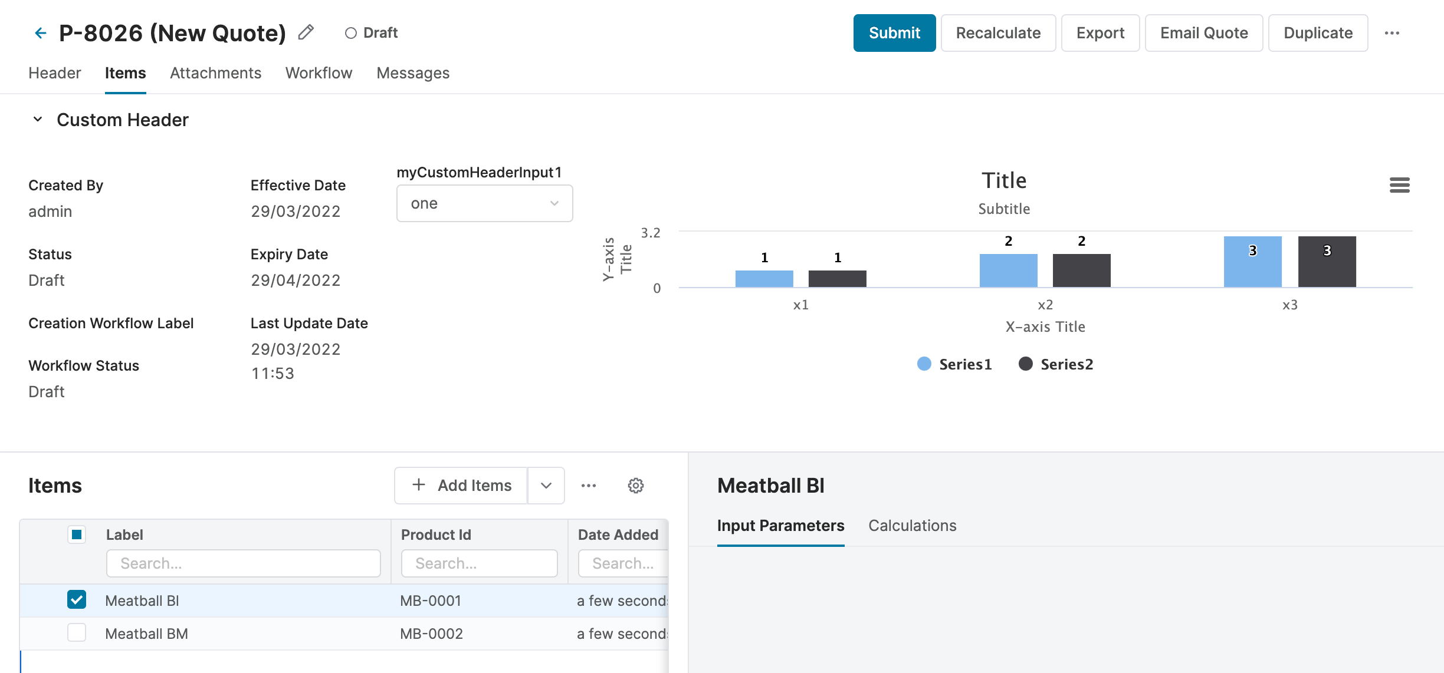Click the back arrow beside P-8026
Screen dimensions: 1444x673
coord(40,33)
